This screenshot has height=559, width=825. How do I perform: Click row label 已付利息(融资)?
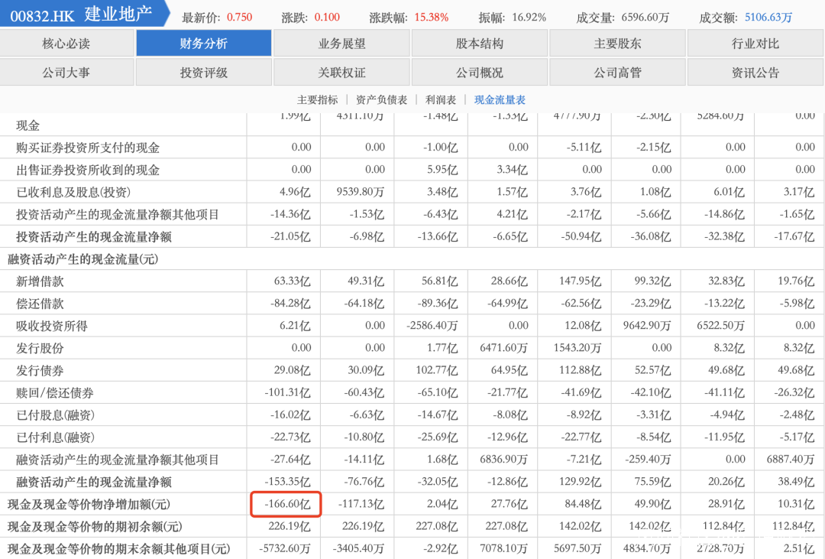[55, 437]
